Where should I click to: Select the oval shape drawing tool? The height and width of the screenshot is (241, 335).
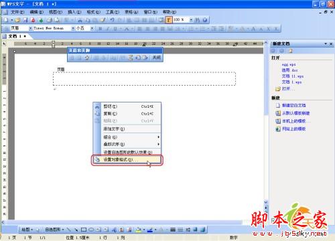[91, 230]
